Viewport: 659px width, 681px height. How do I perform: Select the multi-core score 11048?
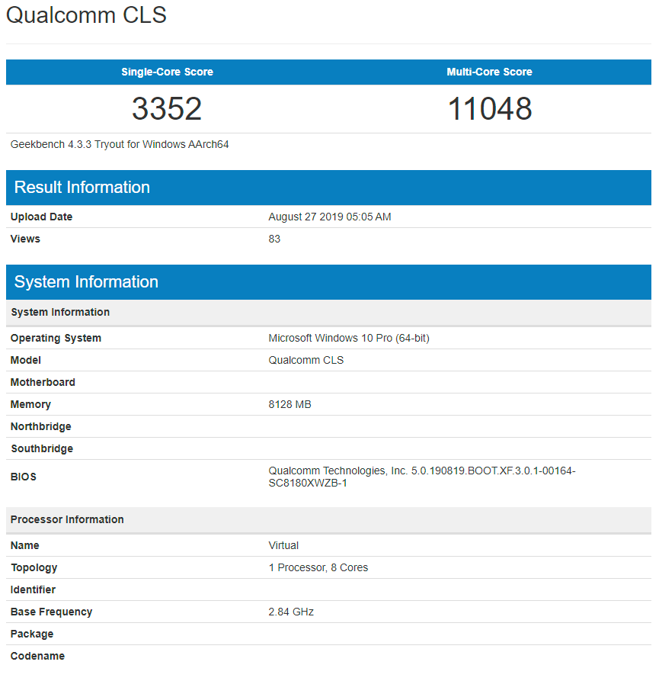click(489, 108)
